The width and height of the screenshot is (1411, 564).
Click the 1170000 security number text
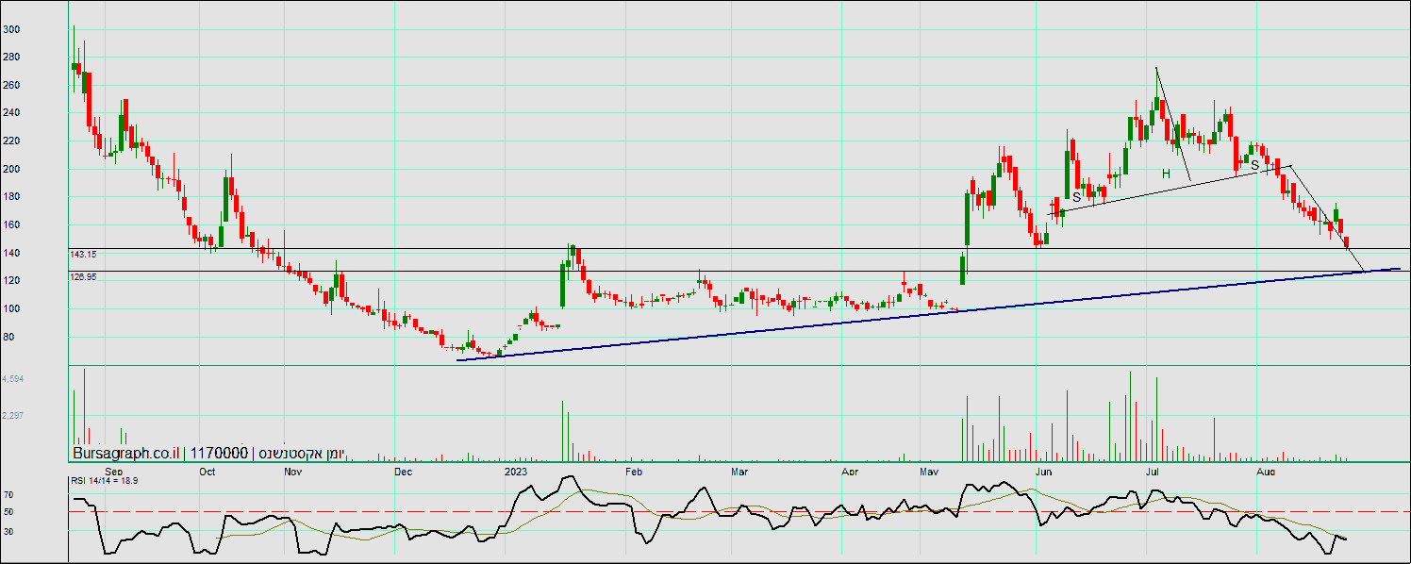pos(219,454)
